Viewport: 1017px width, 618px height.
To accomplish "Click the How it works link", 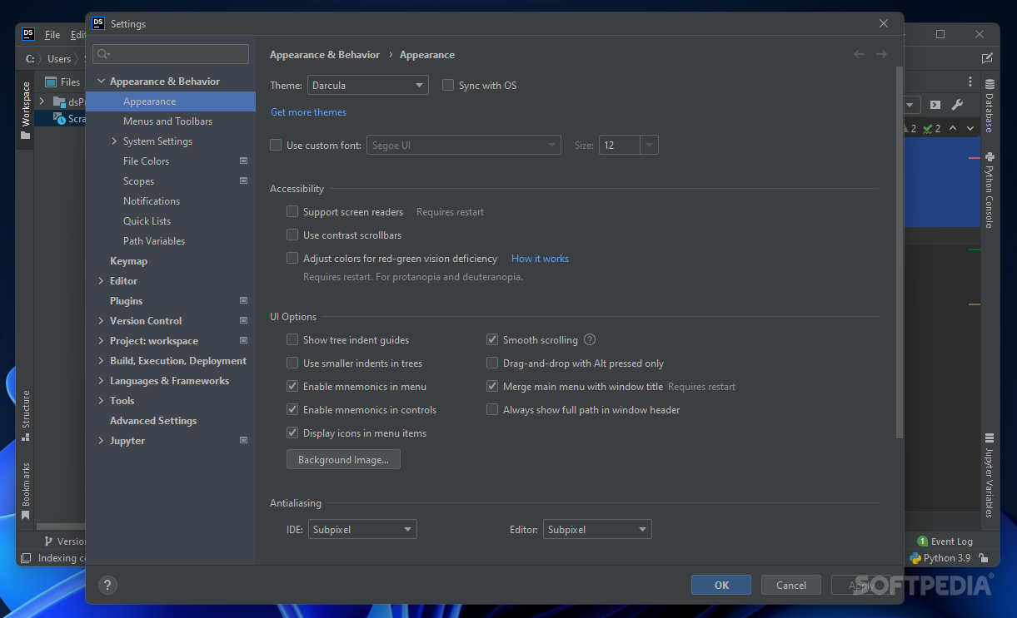I will (x=540, y=258).
